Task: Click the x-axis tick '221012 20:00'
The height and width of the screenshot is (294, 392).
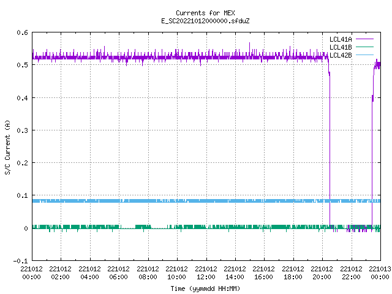Action: 322,273
